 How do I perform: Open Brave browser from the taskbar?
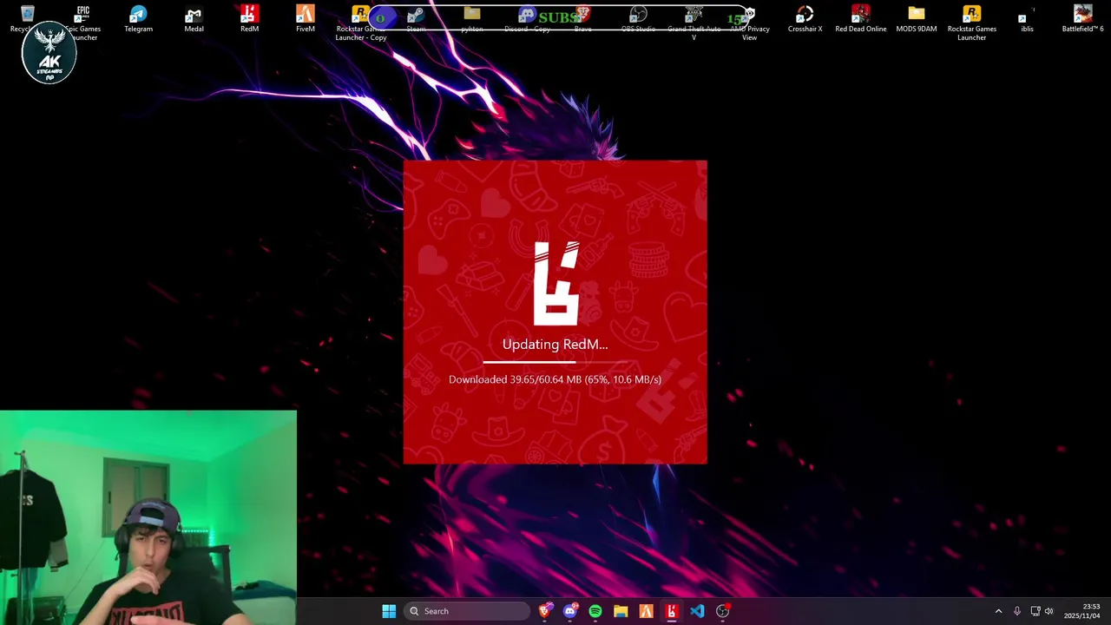coord(544,611)
